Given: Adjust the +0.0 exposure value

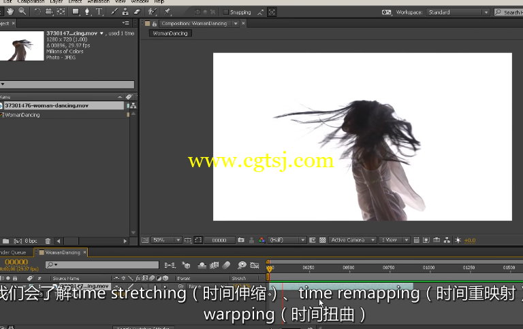Looking at the screenshot, I should (470, 241).
